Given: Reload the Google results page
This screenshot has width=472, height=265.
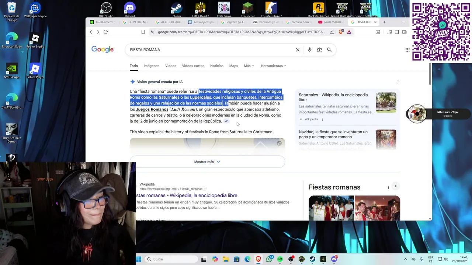Looking at the screenshot, I should 105,32.
